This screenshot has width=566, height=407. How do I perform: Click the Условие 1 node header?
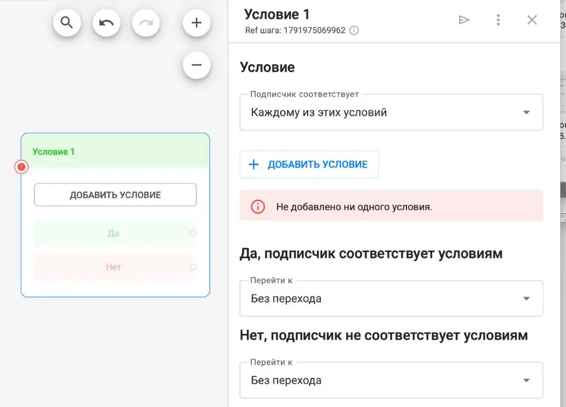coord(115,151)
